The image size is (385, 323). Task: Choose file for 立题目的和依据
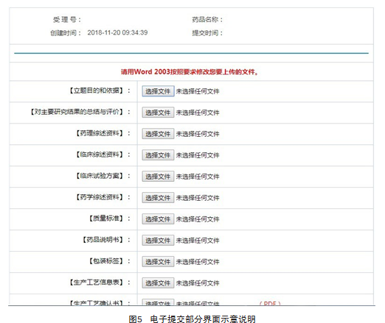click(x=158, y=91)
